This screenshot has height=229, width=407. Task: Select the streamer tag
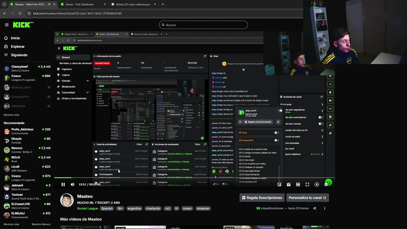(203, 208)
